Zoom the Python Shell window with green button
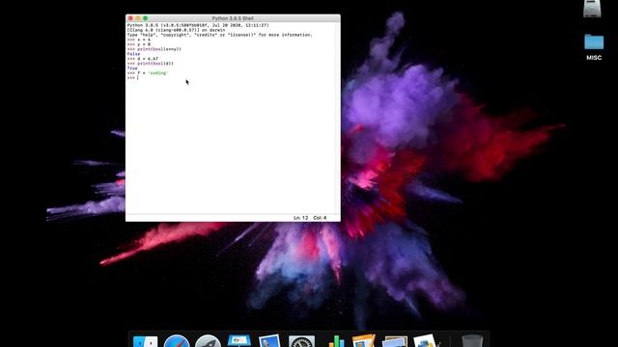Screen dimensions: 618x347 click(145, 18)
